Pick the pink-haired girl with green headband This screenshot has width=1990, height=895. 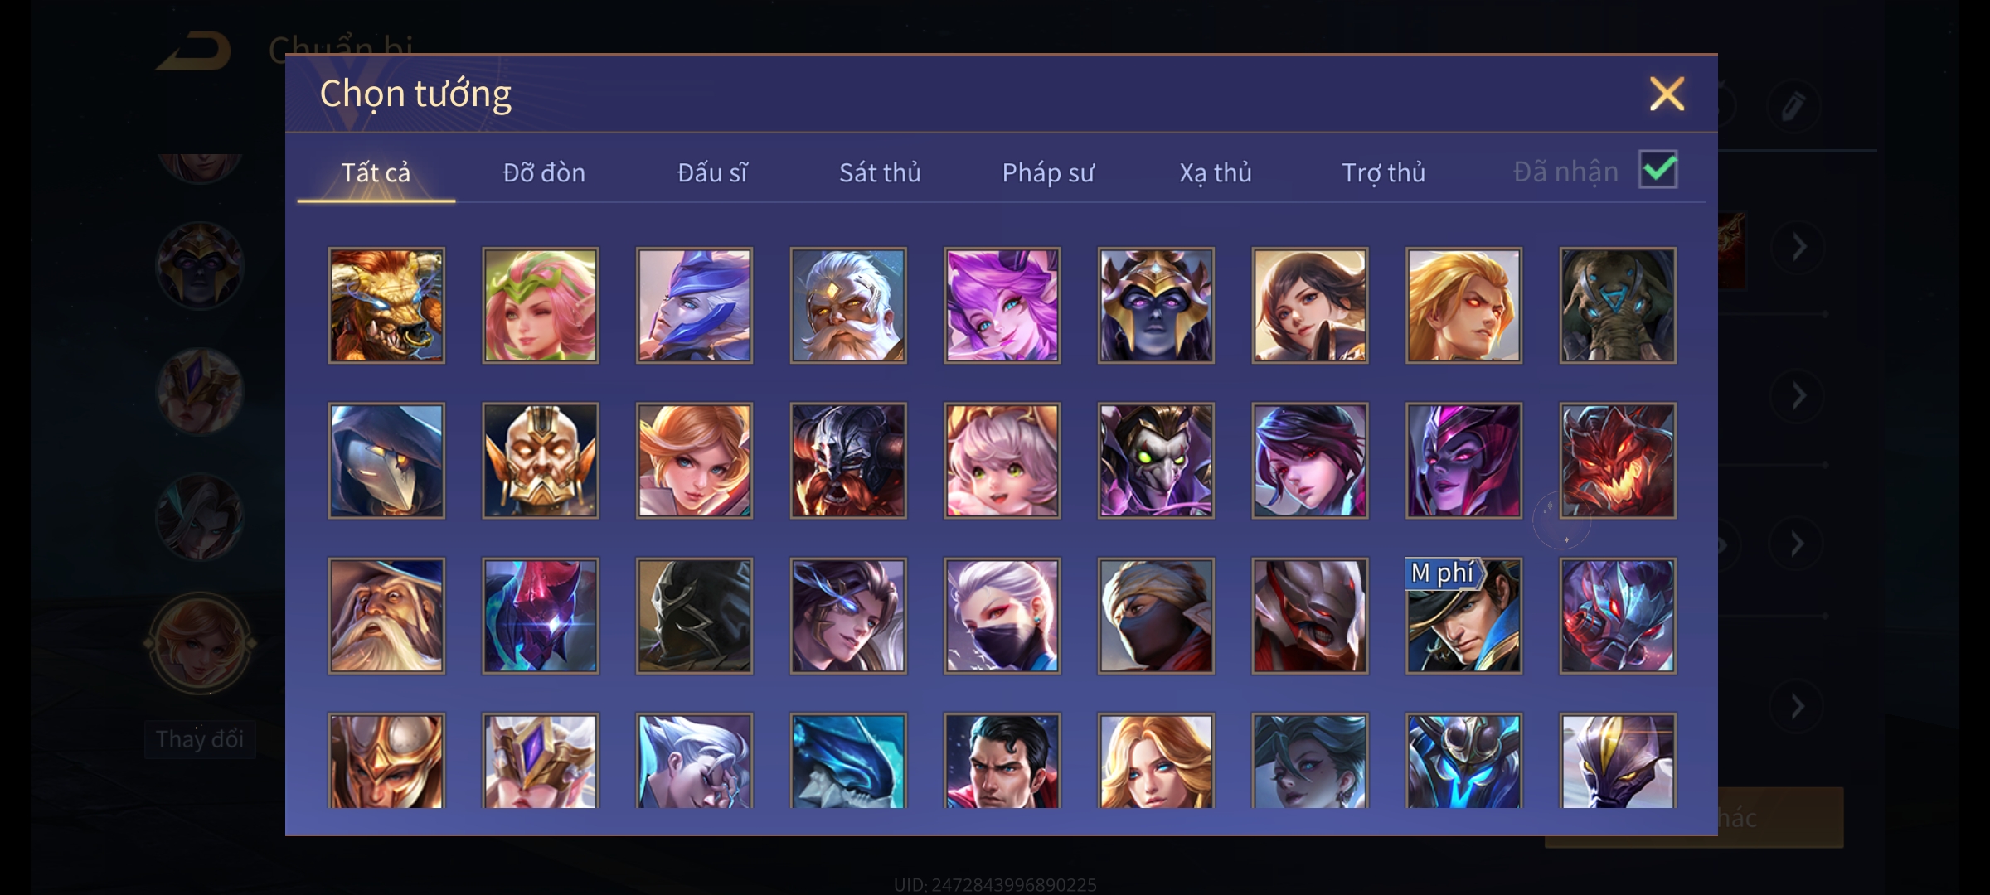tap(541, 305)
